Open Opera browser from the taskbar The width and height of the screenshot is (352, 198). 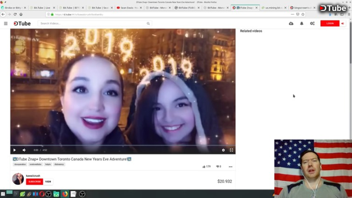click(42, 194)
